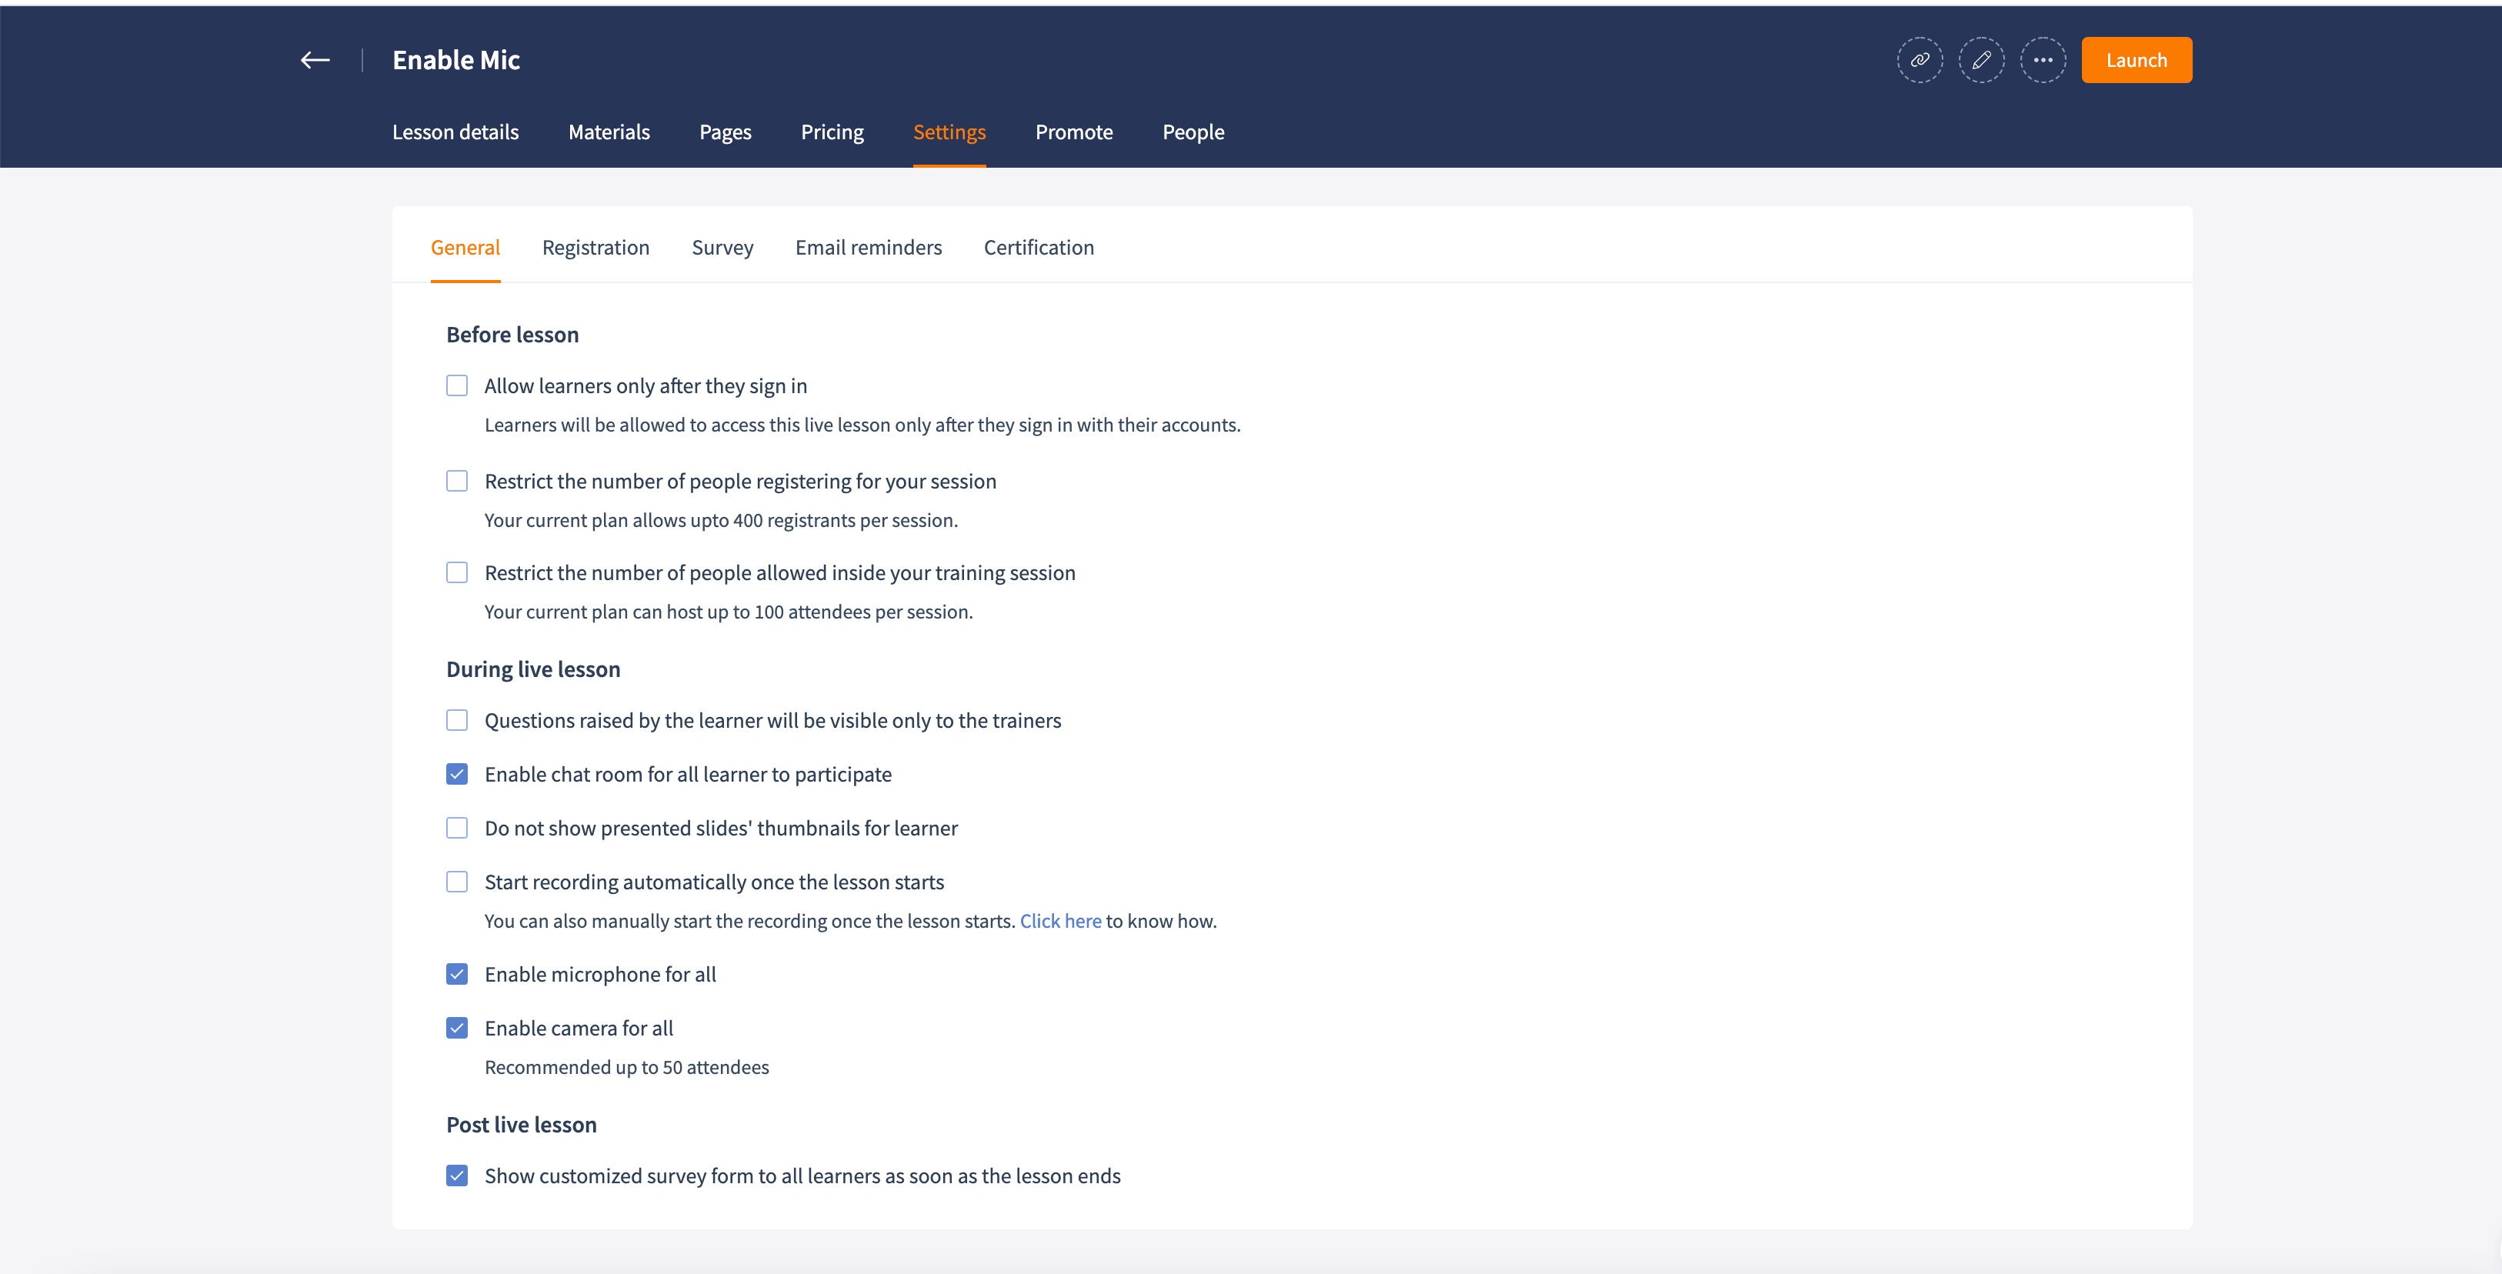The height and width of the screenshot is (1274, 2502).
Task: Disable Enable microphone for all checkbox
Action: [x=456, y=974]
